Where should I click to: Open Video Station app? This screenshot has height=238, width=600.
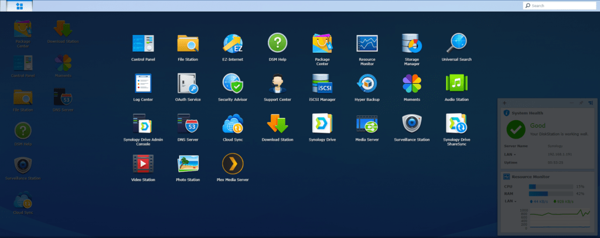(143, 163)
